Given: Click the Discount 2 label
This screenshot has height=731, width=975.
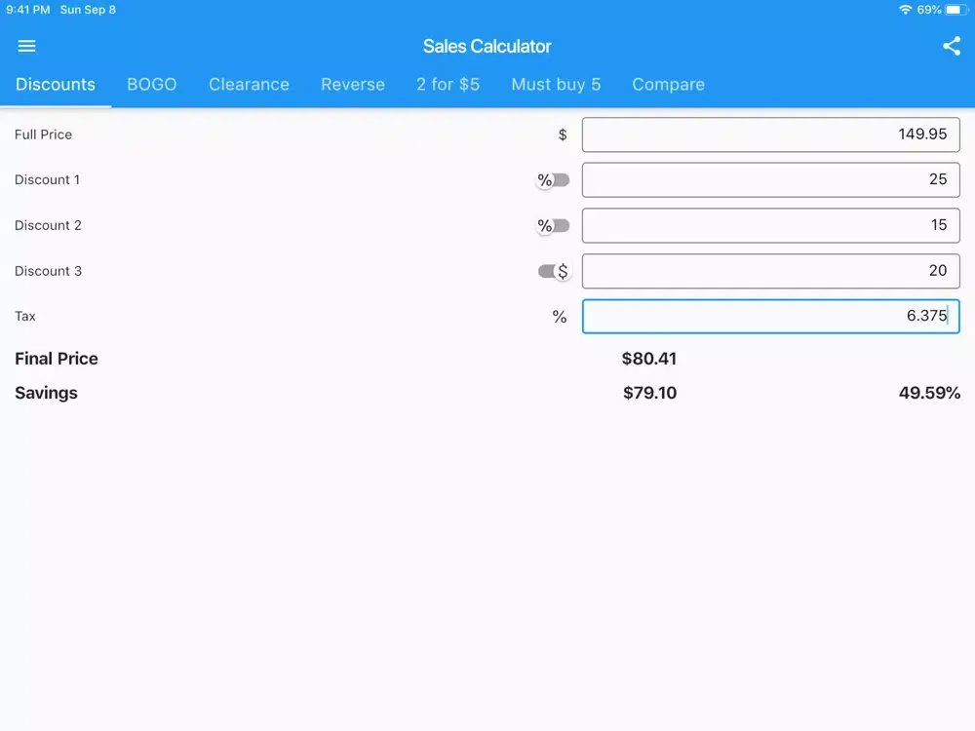Looking at the screenshot, I should (48, 225).
